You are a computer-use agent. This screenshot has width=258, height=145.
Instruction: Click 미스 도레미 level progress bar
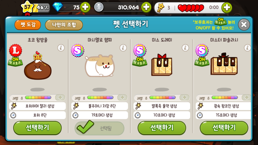coord(163,97)
